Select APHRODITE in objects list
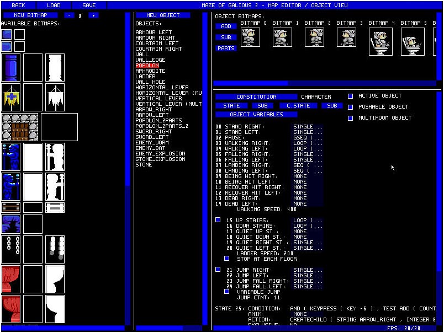Viewport: 444px width, 333px height. point(150,71)
